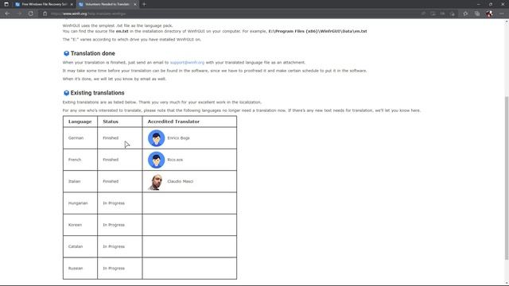
Task: Select the Catalan language cell
Action: coord(80,247)
